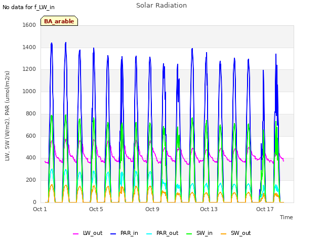Click the Oct 5 x-axis tick label
The width and height of the screenshot is (324, 243).
(x=96, y=209)
